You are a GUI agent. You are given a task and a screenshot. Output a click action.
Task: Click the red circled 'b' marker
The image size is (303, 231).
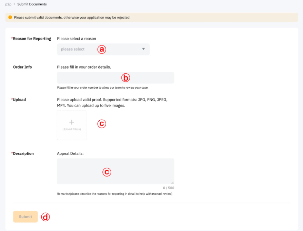point(125,78)
